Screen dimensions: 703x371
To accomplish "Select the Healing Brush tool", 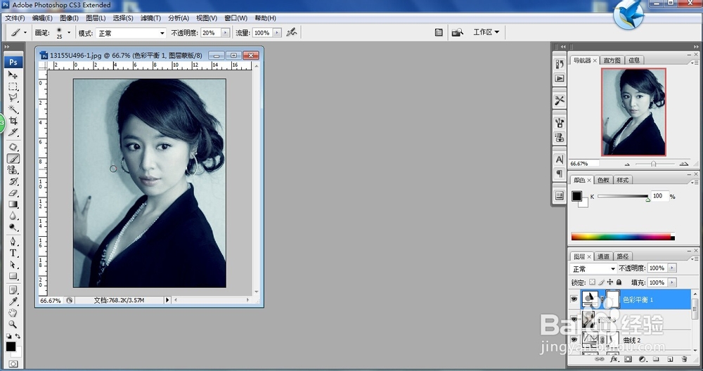I will 13,147.
